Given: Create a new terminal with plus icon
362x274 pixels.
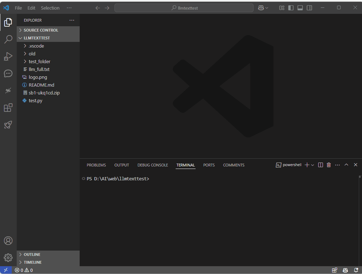Looking at the screenshot, I should pyautogui.click(x=307, y=165).
